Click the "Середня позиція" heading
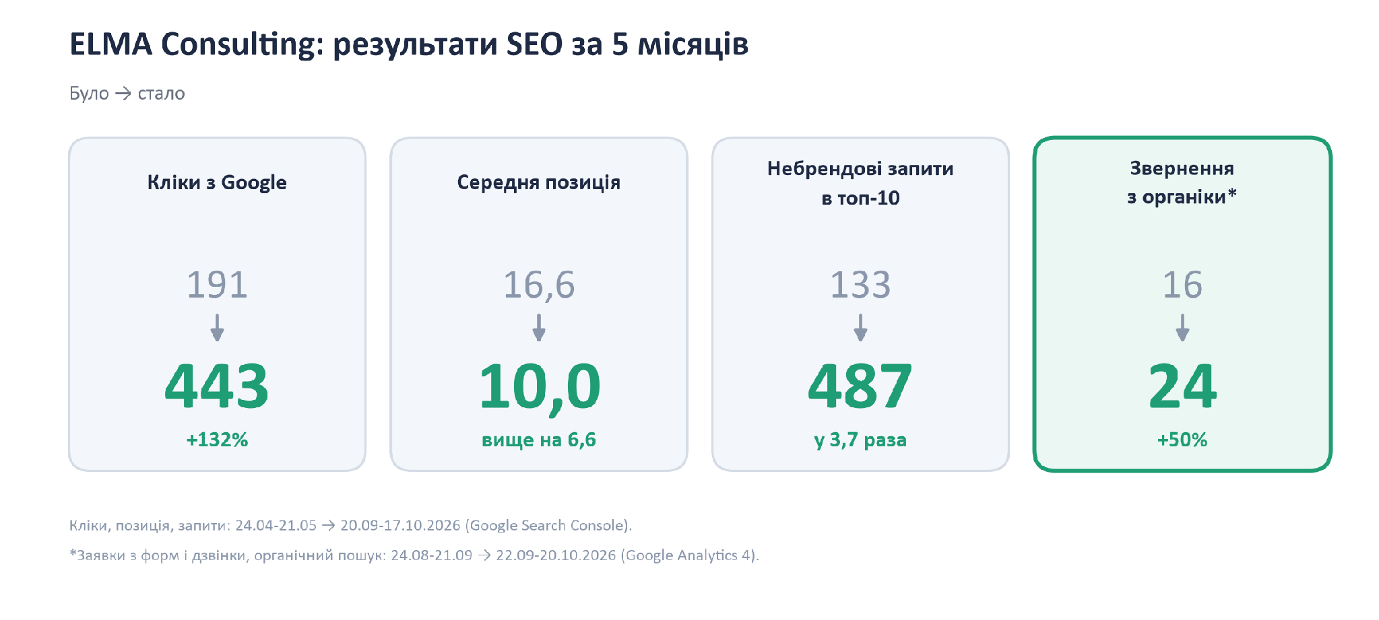1379x620 pixels. pyautogui.click(x=539, y=182)
